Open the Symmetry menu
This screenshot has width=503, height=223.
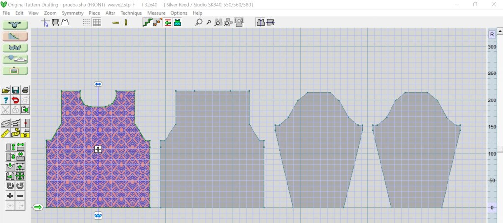[72, 13]
